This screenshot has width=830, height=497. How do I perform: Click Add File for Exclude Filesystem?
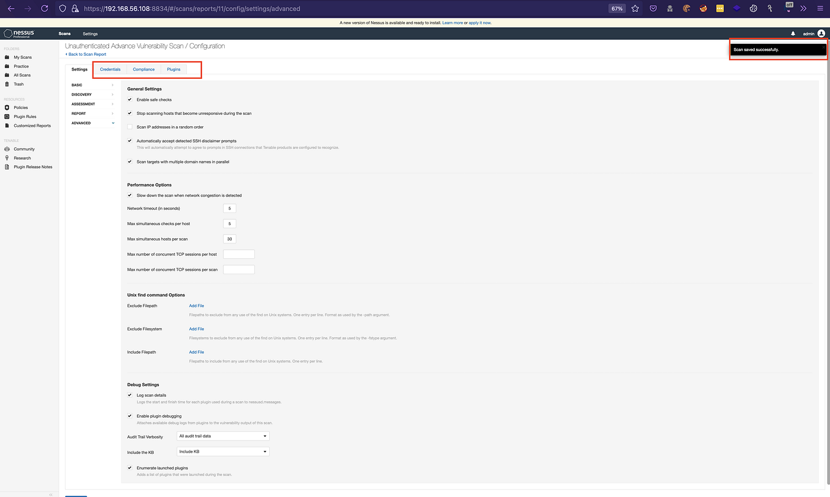pos(196,329)
